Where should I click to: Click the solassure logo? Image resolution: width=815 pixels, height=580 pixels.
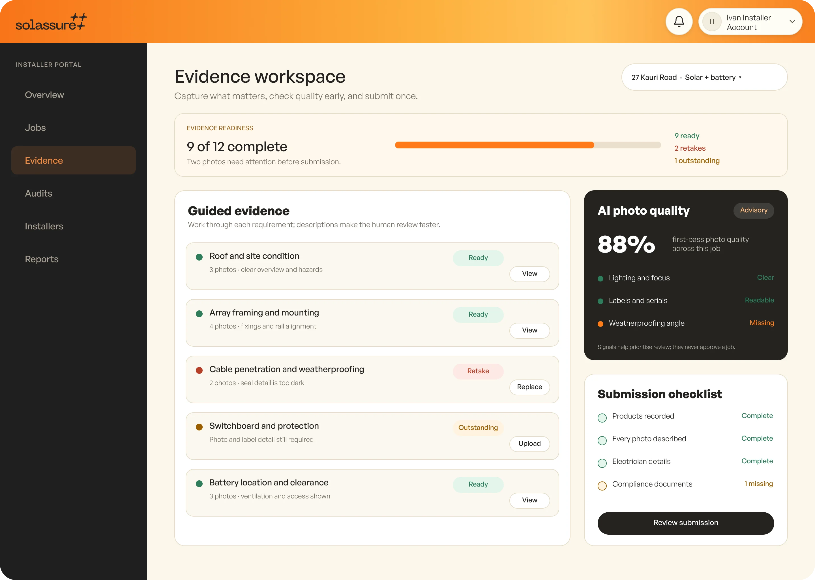(52, 22)
